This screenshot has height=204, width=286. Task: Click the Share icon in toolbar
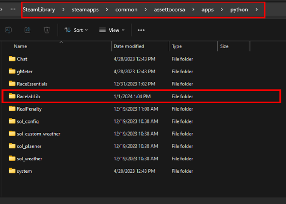28,30
